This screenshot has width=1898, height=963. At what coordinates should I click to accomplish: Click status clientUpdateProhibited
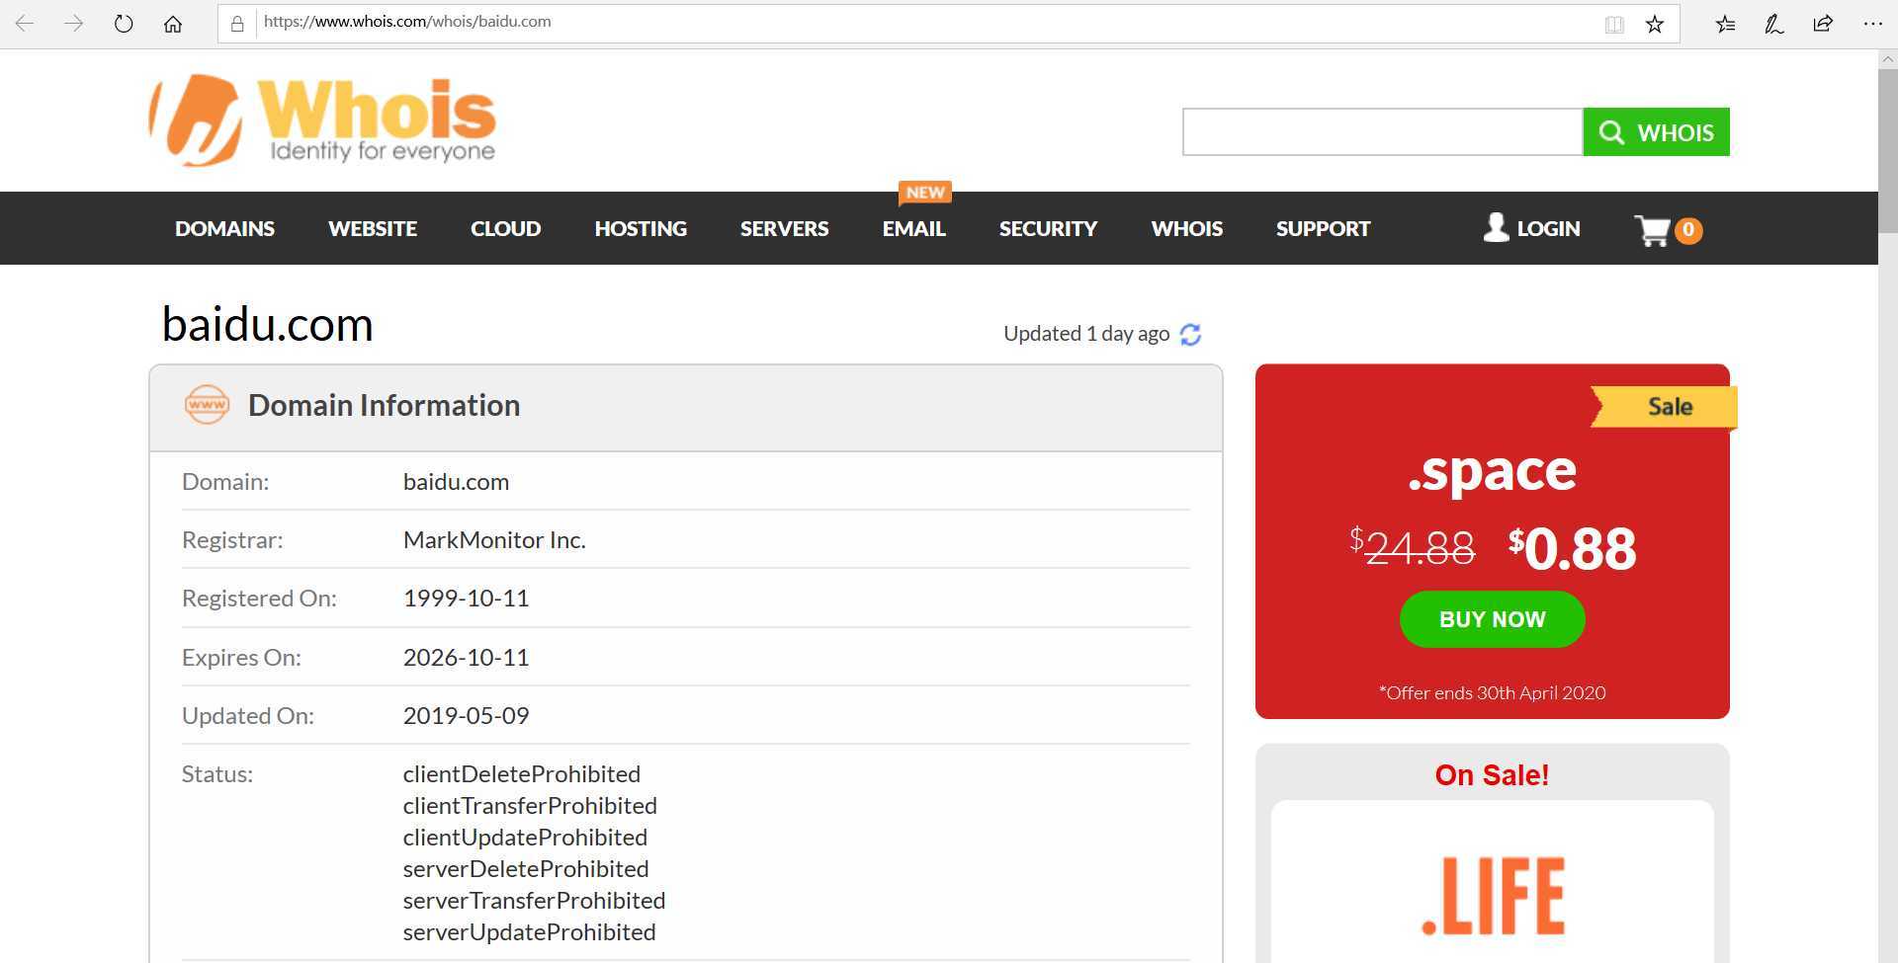tap(525, 838)
